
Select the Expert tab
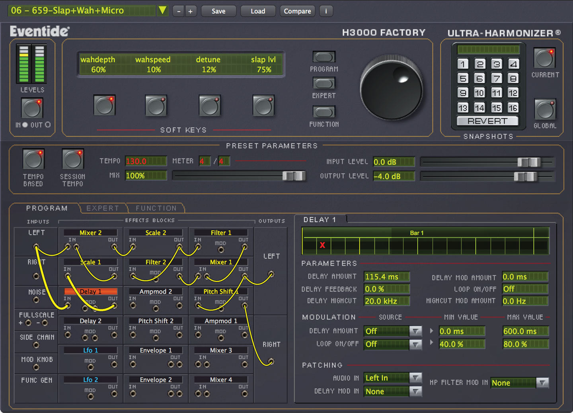(x=102, y=208)
